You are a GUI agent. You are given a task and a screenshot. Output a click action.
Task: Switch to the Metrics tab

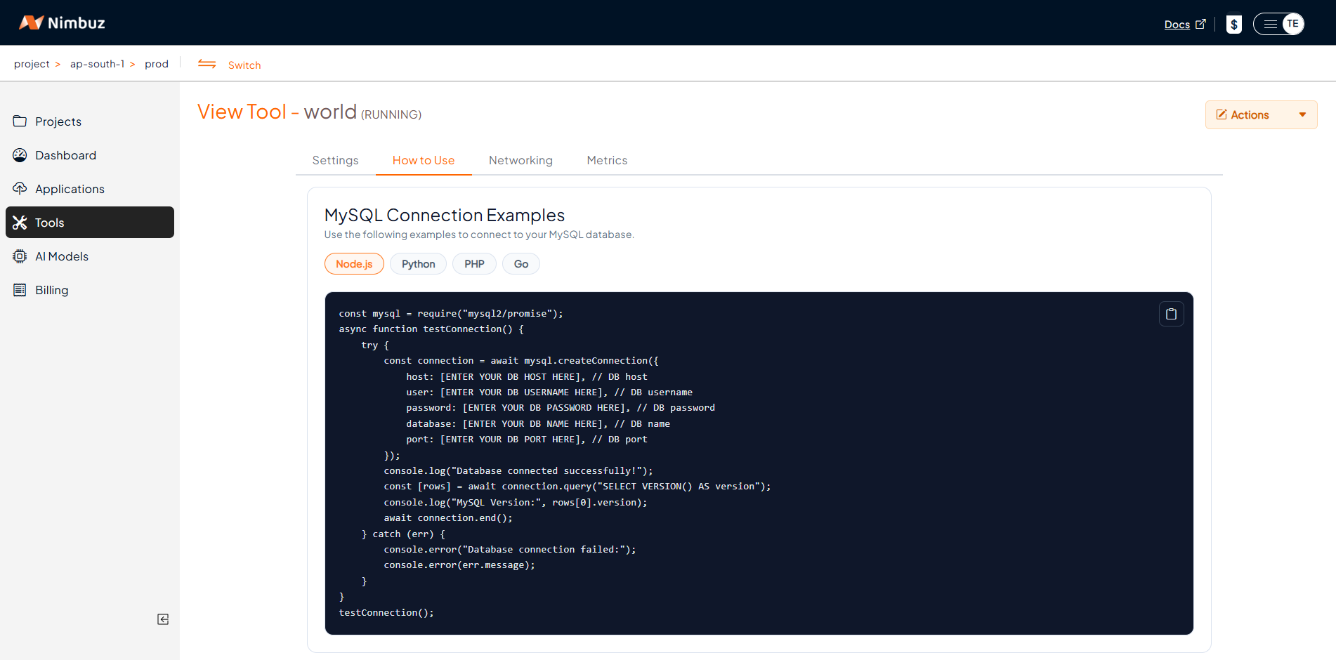pos(607,160)
